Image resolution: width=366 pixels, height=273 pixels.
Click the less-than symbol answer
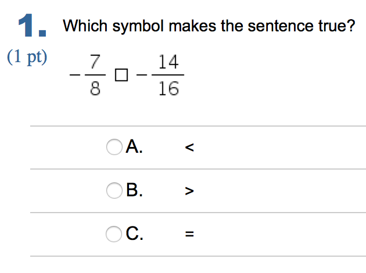(x=189, y=149)
